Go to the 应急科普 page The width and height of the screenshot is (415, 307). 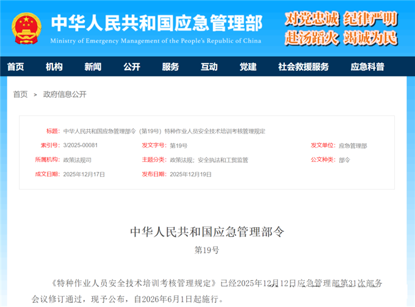tap(367, 67)
